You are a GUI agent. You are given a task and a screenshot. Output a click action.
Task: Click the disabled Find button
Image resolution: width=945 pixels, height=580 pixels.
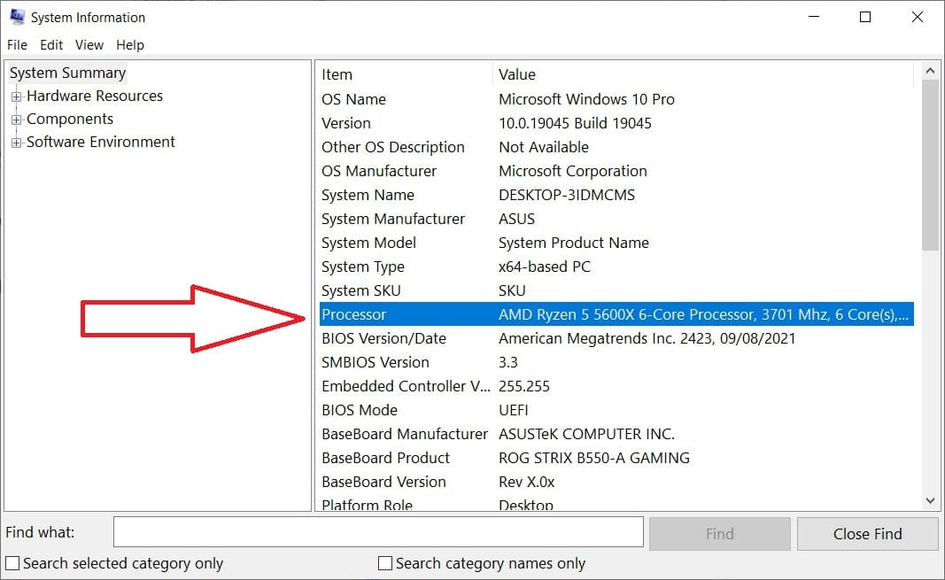[x=719, y=533]
